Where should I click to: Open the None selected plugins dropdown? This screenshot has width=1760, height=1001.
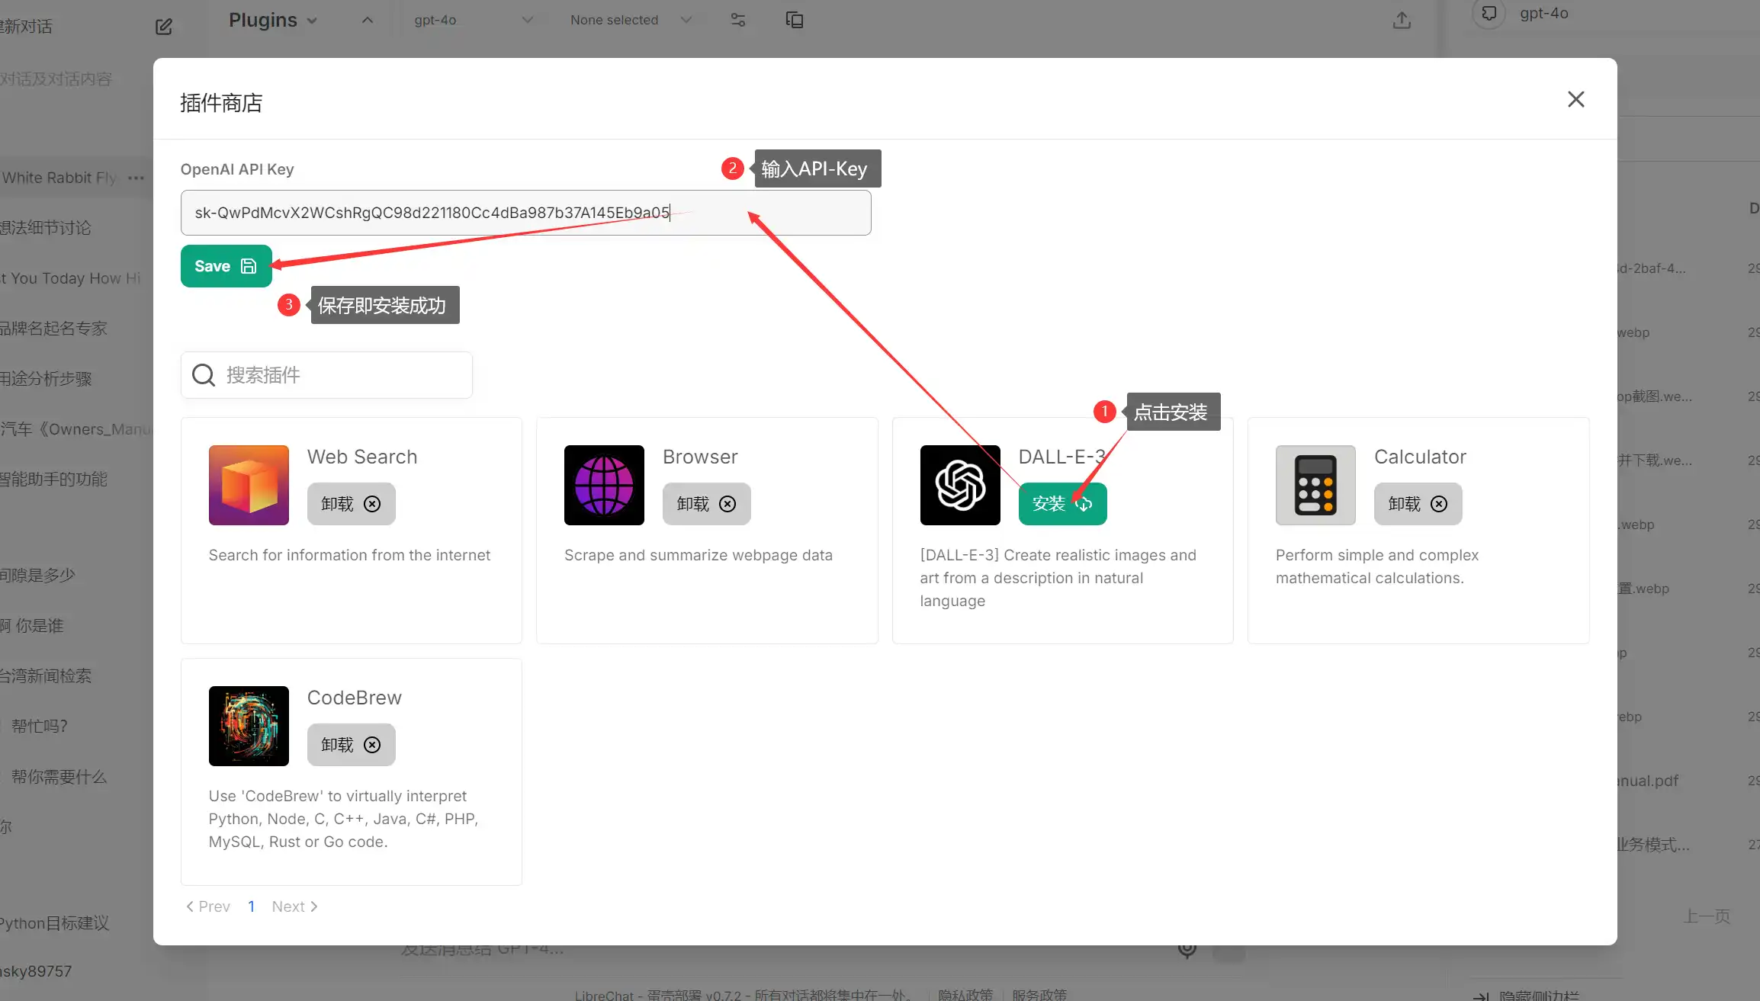click(630, 20)
